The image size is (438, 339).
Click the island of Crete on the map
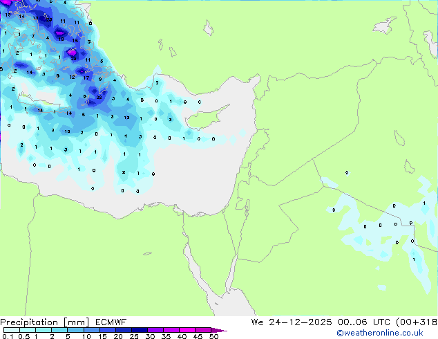(45, 101)
